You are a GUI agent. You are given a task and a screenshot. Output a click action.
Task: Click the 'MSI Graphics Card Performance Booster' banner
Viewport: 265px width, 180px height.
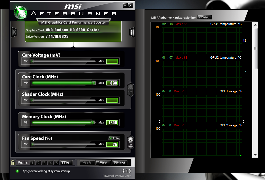pos(74,22)
